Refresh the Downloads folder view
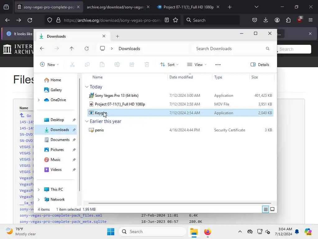This screenshot has height=239, width=318. 87,49
